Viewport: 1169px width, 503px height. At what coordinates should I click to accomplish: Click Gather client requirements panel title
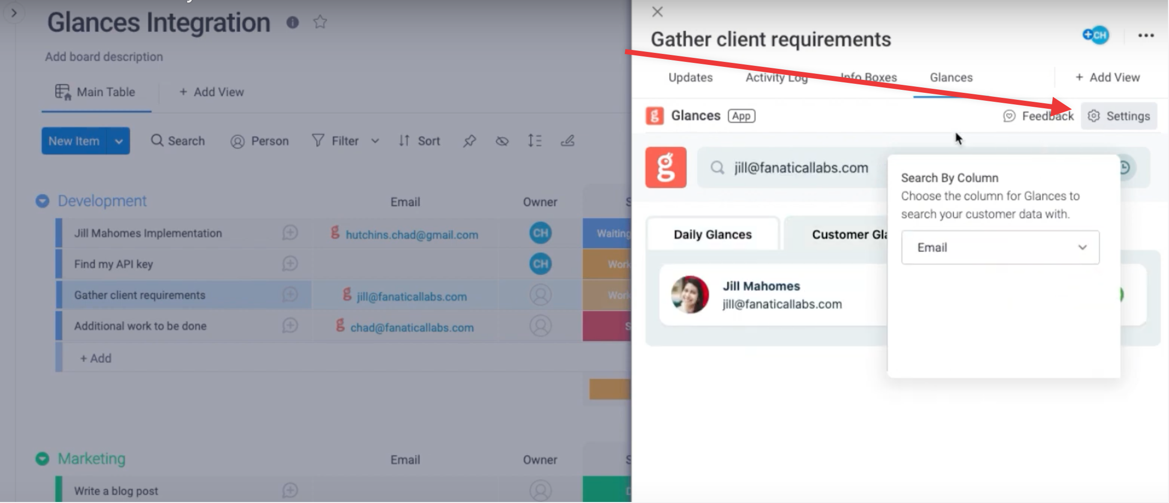click(x=771, y=39)
